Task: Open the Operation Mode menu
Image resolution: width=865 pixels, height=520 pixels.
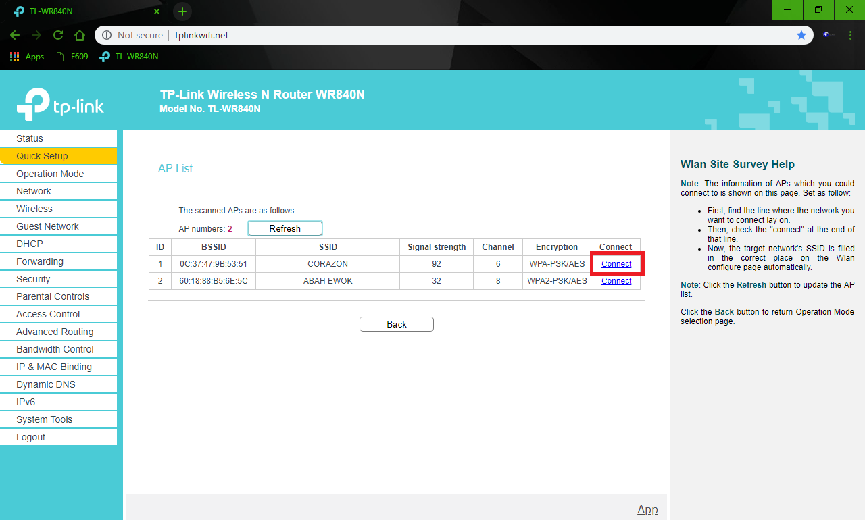Action: 58,174
